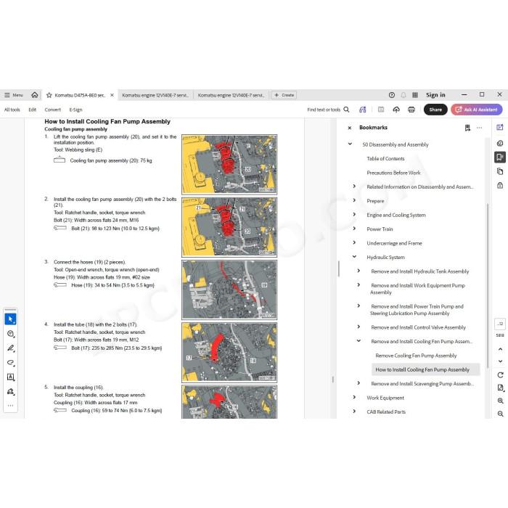Open the top right-rail AI panel icon

(x=500, y=128)
